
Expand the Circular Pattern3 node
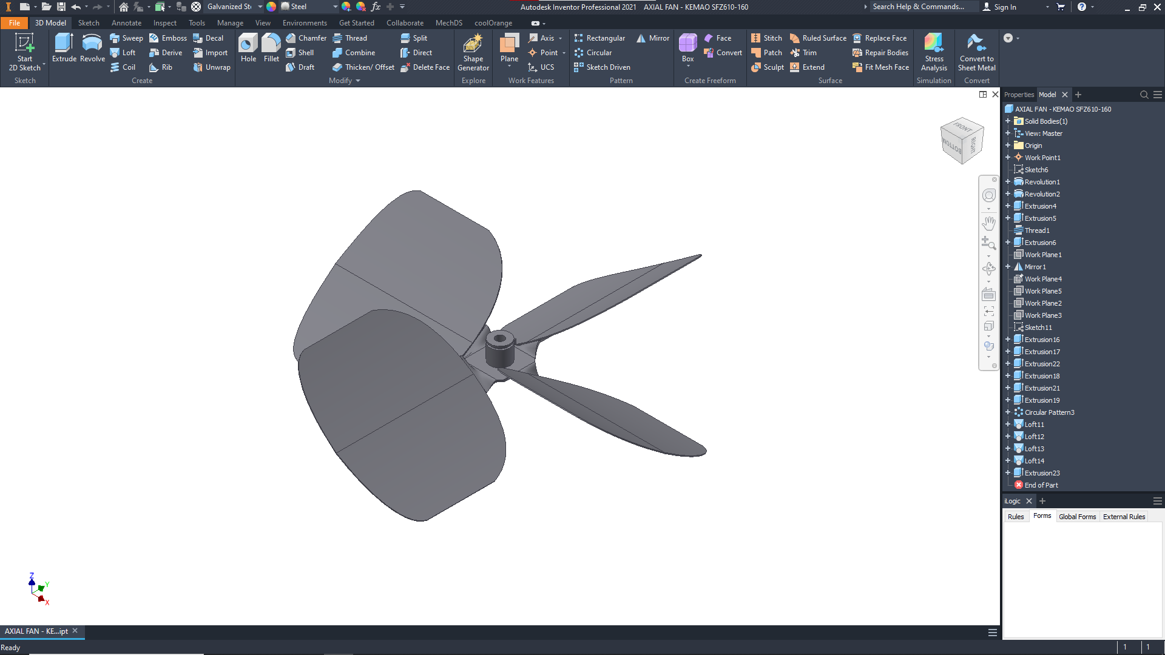pyautogui.click(x=1008, y=412)
